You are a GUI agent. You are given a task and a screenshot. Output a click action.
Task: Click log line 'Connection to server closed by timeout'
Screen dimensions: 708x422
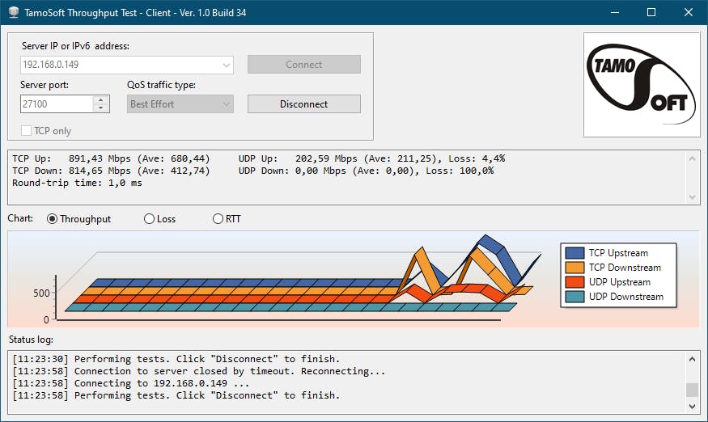[199, 371]
